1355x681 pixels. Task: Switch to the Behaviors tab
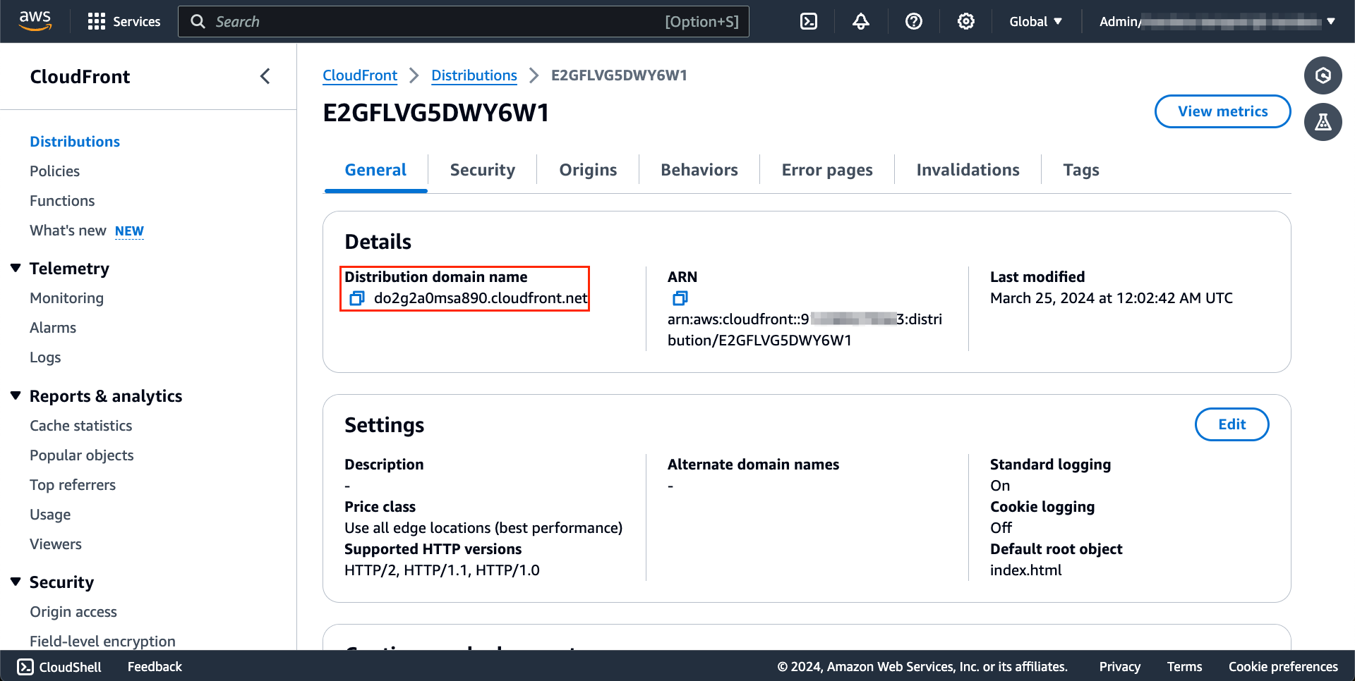[699, 170]
